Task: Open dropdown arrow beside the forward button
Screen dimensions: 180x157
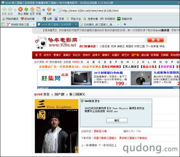Action: click(15, 10)
